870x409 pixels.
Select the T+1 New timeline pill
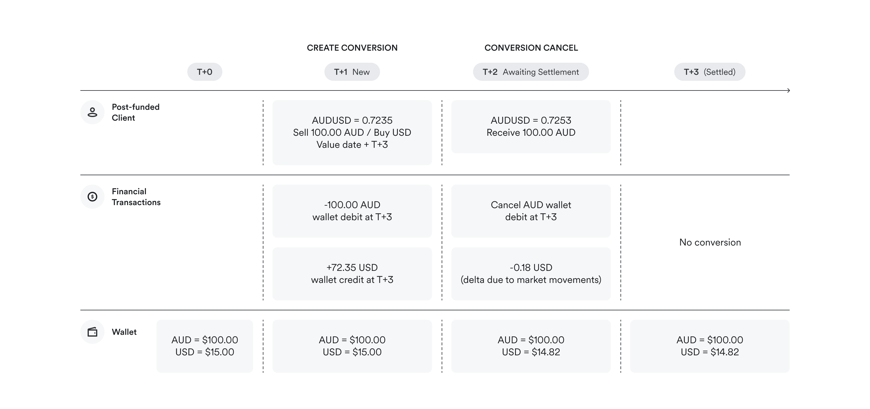coord(352,72)
